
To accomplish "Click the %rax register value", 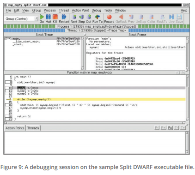I will coord(120,59).
